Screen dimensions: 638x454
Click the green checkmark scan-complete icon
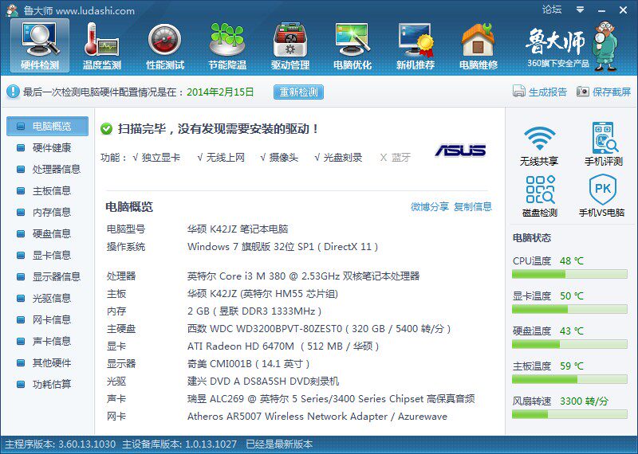tap(106, 129)
